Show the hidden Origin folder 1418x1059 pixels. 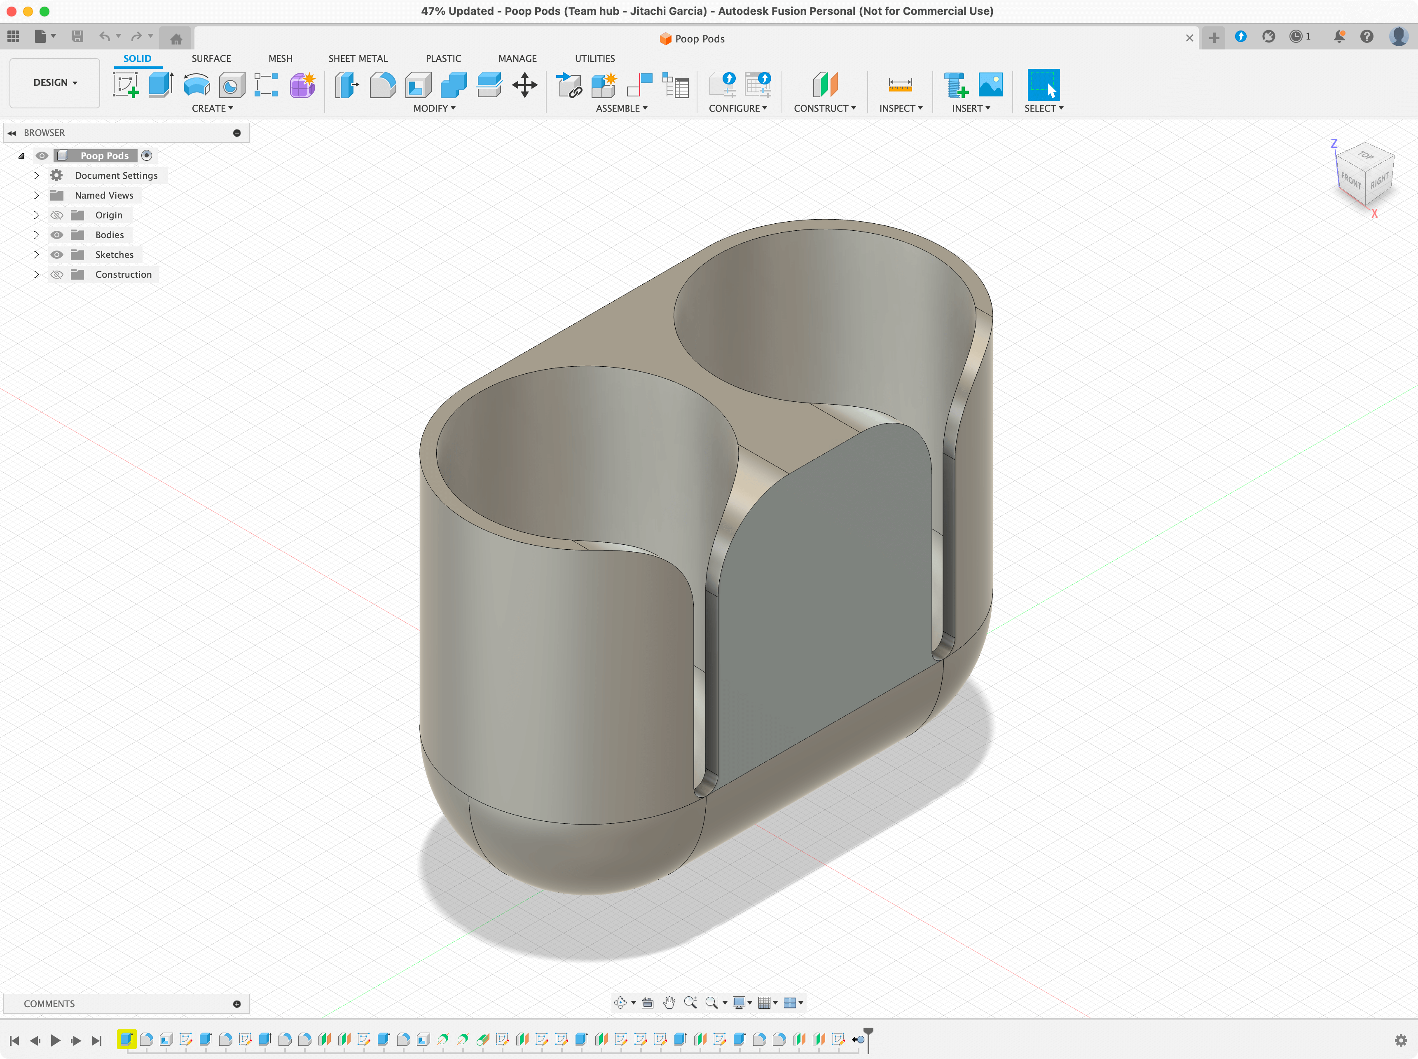pyautogui.click(x=57, y=216)
